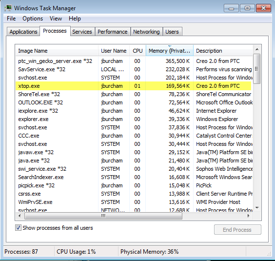Open the Options menu
Viewport: 275px width, 261px height.
[x=33, y=19]
